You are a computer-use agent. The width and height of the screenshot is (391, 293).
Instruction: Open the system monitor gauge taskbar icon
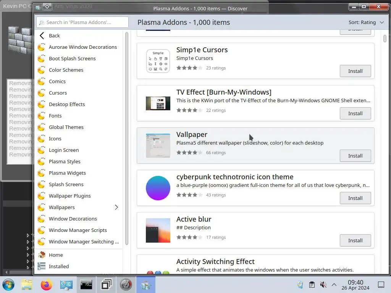coord(126,285)
